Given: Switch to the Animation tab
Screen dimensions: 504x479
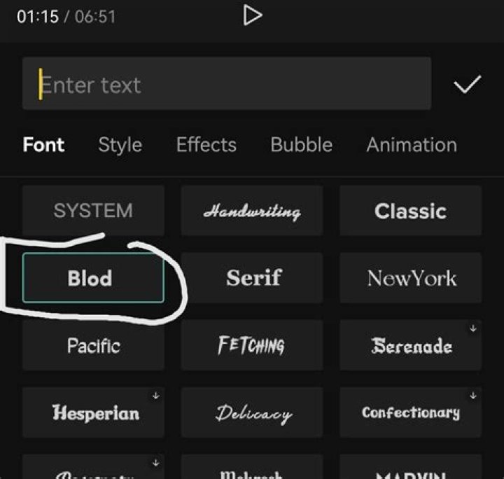Looking at the screenshot, I should point(411,145).
